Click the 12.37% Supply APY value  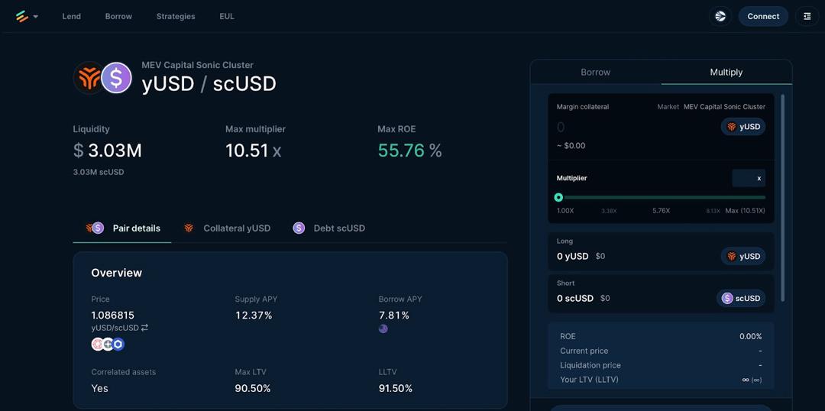(x=254, y=316)
